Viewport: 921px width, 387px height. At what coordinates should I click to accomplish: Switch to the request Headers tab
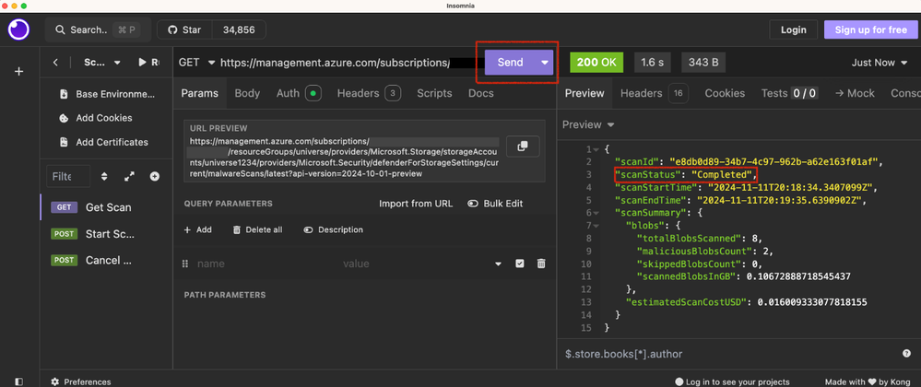coord(369,93)
